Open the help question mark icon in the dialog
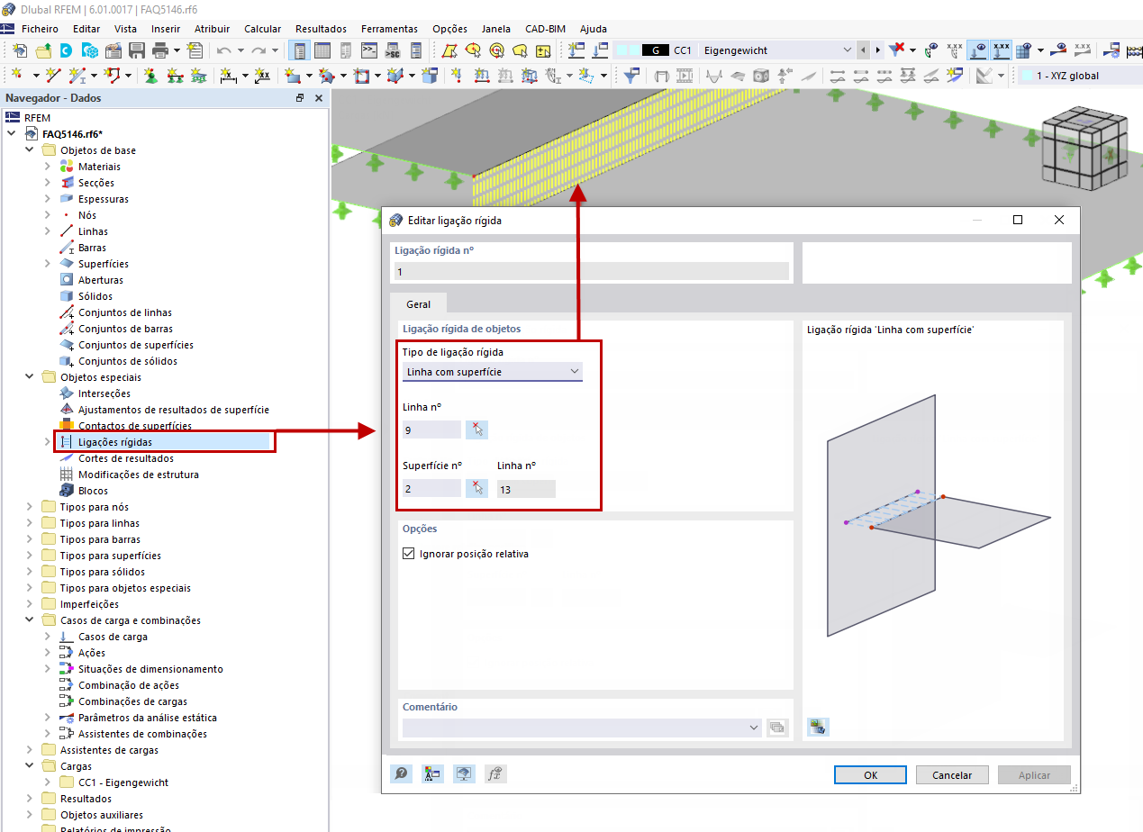The width and height of the screenshot is (1143, 832). (x=401, y=773)
